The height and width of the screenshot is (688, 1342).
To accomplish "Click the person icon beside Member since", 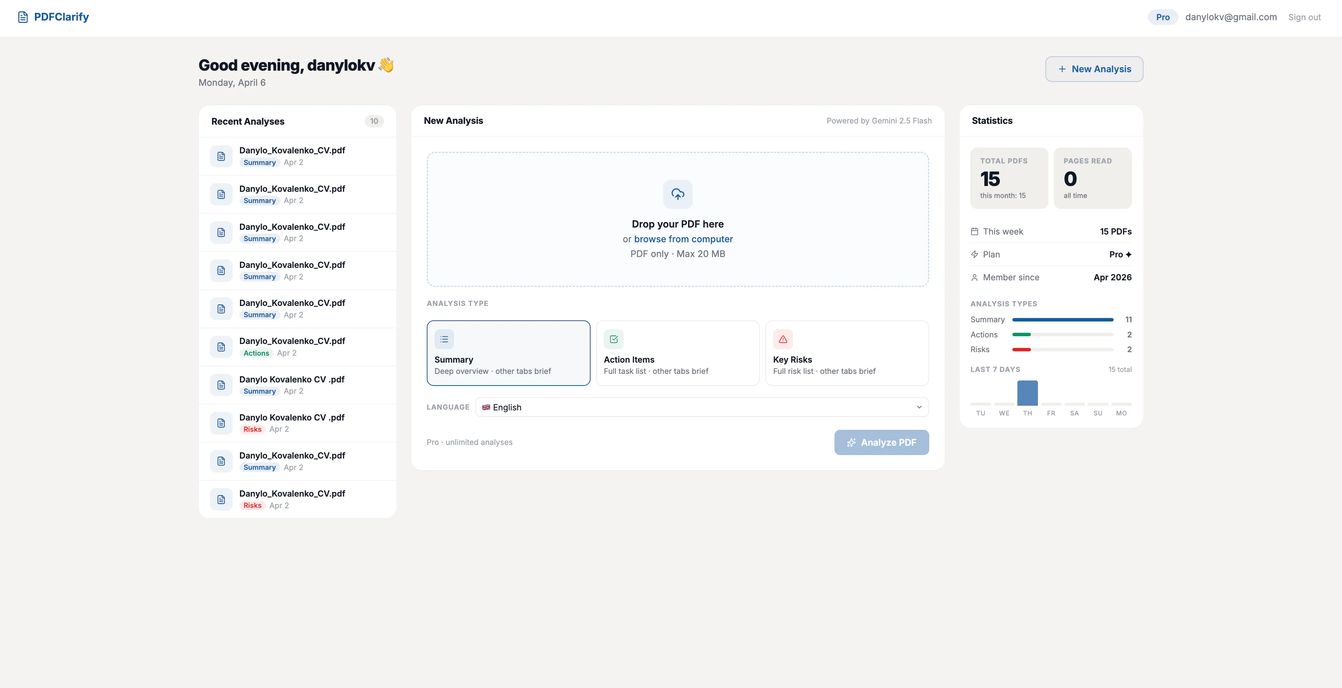I will [x=974, y=278].
